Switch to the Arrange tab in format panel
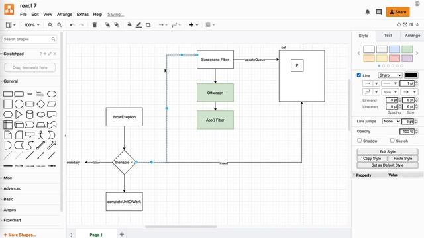Viewport: 424px width, 238px height. [412, 35]
